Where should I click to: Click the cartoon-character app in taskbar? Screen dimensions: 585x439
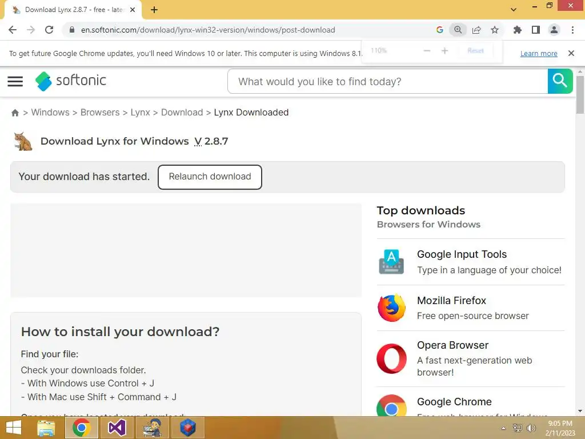(x=152, y=428)
